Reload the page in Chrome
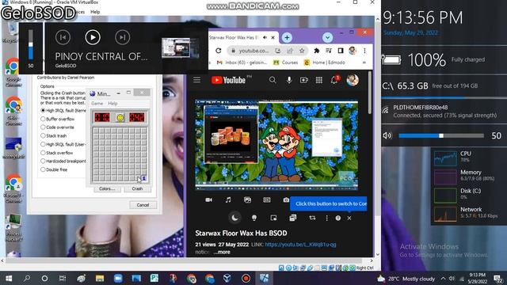 tap(219, 51)
